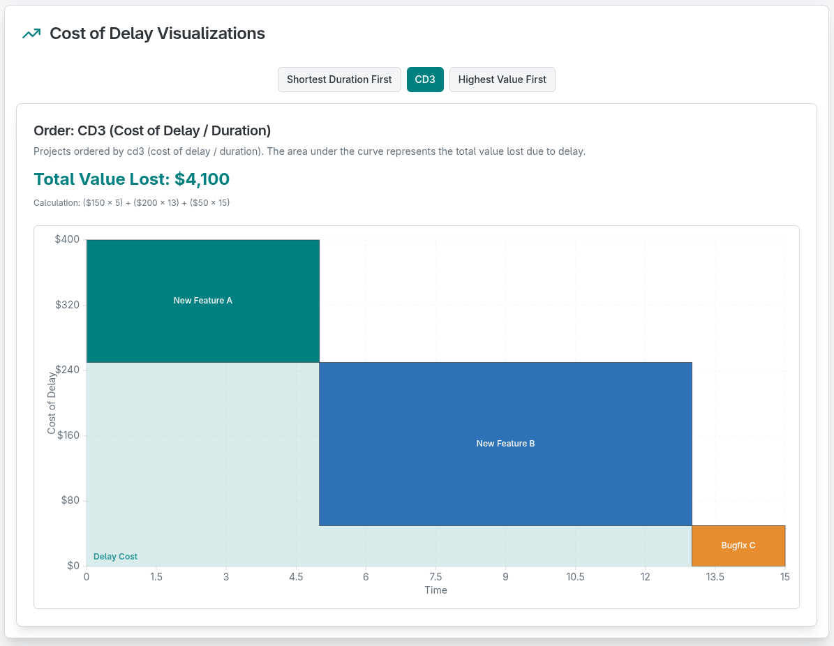Click the 7.5 tick label on the Time axis
The height and width of the screenshot is (646, 834).
[435, 577]
